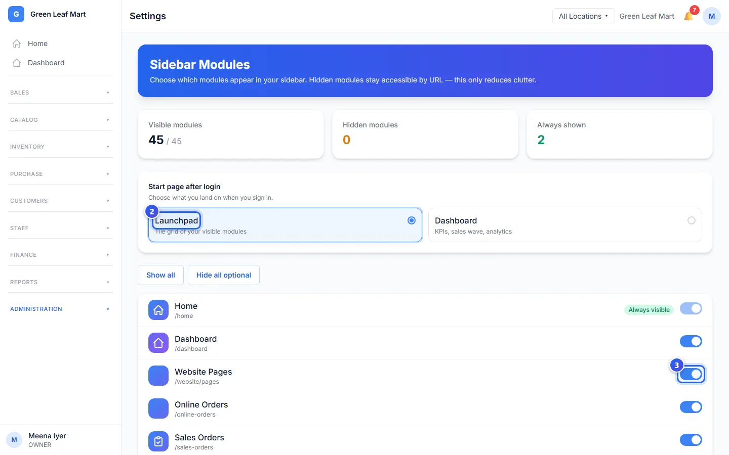Expand the CUSTOMERS sidebar section
Screen dimensions: 729x455
point(60,201)
